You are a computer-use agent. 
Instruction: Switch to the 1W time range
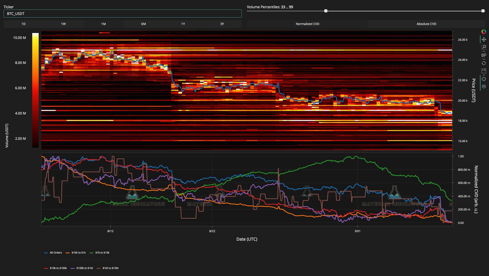63,24
